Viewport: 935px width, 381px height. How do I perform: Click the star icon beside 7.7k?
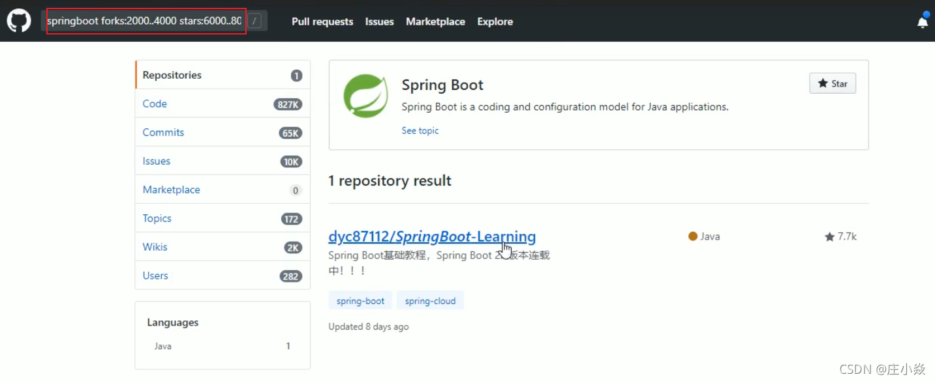(829, 236)
